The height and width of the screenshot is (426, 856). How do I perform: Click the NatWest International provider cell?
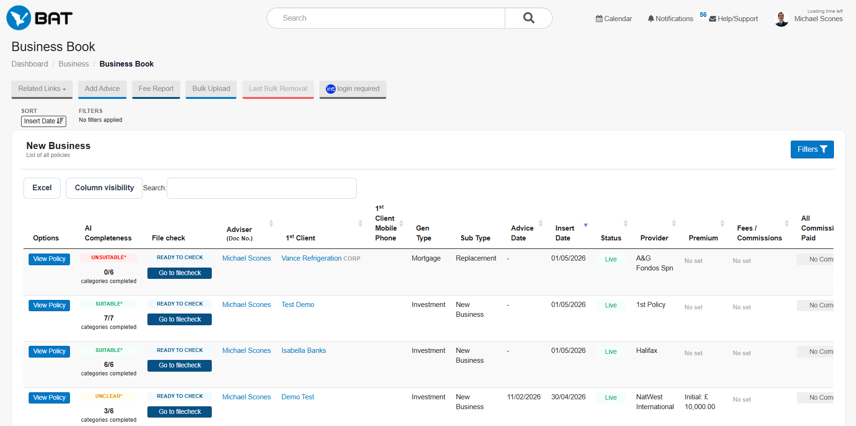(x=655, y=402)
